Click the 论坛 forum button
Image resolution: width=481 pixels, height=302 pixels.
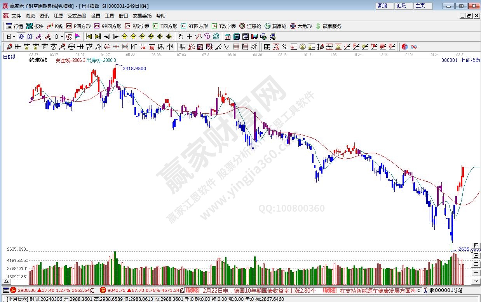tap(401, 6)
